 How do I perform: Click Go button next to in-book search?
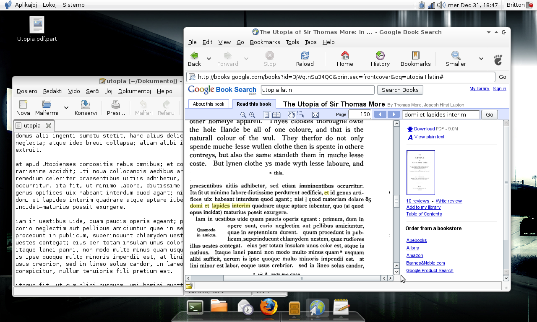pyautogui.click(x=489, y=114)
